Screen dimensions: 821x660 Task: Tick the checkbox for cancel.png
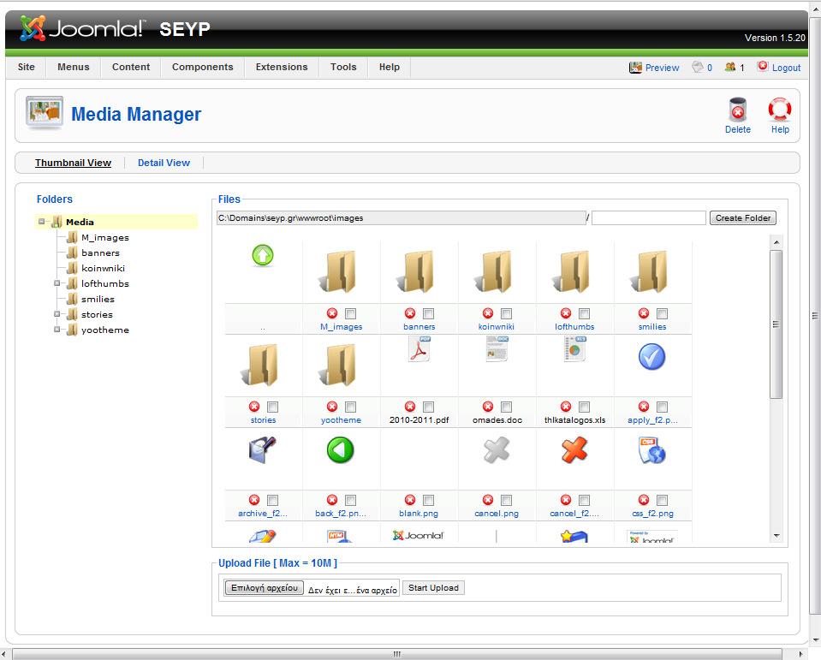pyautogui.click(x=506, y=500)
